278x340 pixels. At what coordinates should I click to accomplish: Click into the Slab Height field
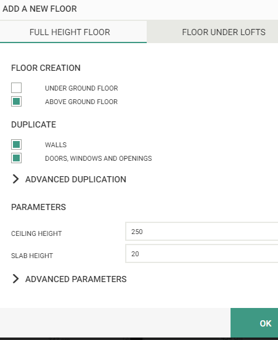[x=202, y=254]
